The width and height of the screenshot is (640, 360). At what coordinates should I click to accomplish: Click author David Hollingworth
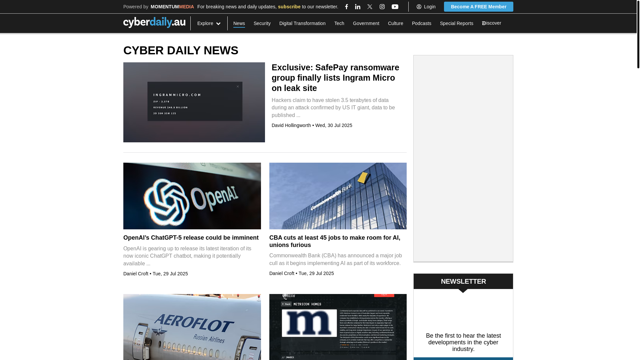point(291,125)
